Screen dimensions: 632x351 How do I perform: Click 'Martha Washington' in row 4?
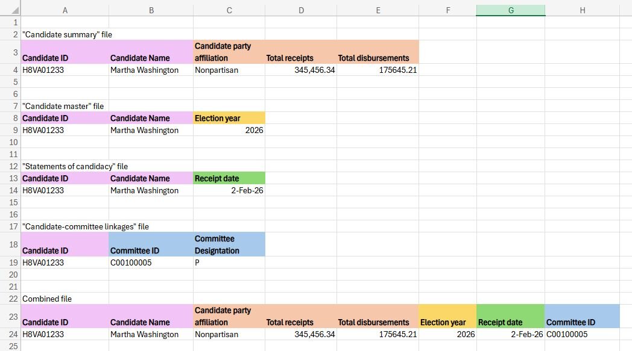click(x=151, y=70)
